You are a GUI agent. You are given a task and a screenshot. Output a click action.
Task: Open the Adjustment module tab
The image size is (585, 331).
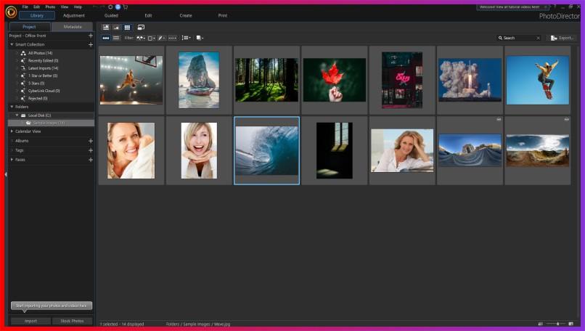click(74, 15)
